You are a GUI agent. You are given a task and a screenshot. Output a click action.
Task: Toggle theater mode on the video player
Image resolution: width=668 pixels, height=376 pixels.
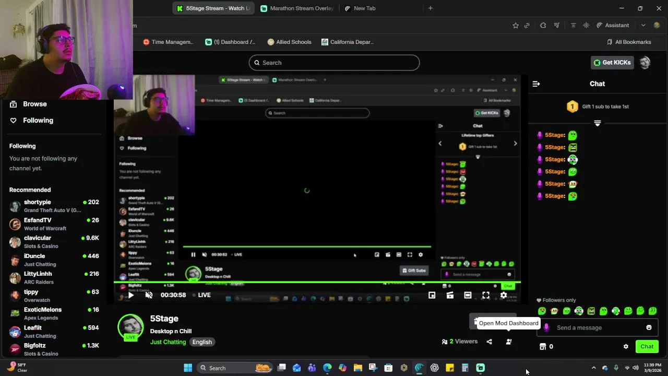(468, 295)
